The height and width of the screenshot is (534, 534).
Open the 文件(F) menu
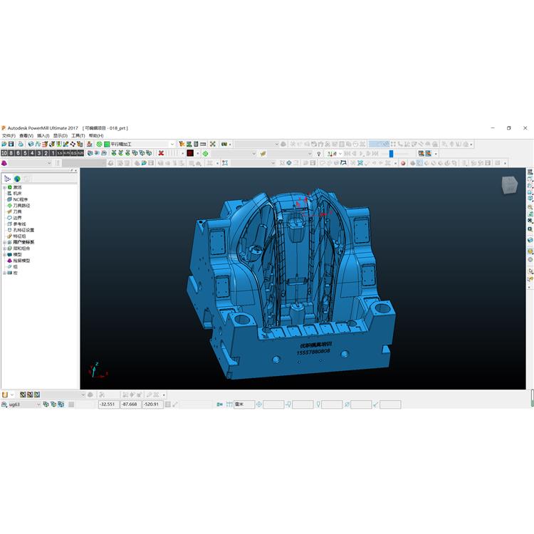pyautogui.click(x=9, y=135)
